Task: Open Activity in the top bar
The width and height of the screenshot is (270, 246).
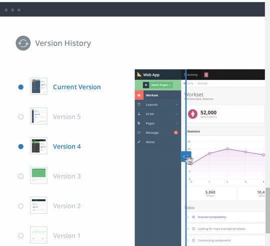Action: point(192,74)
